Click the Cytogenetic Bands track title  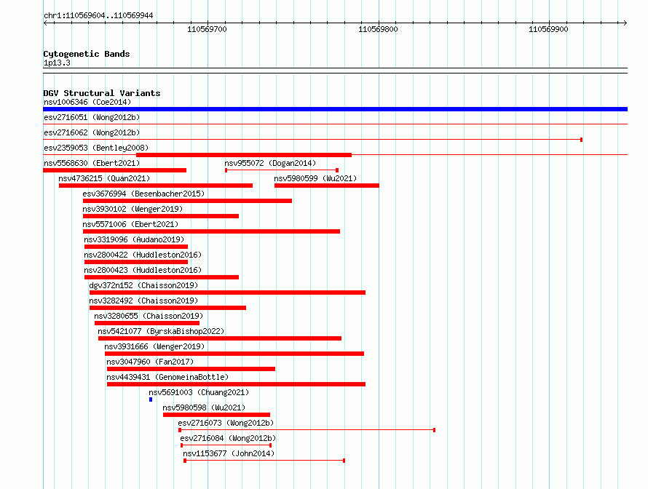87,54
